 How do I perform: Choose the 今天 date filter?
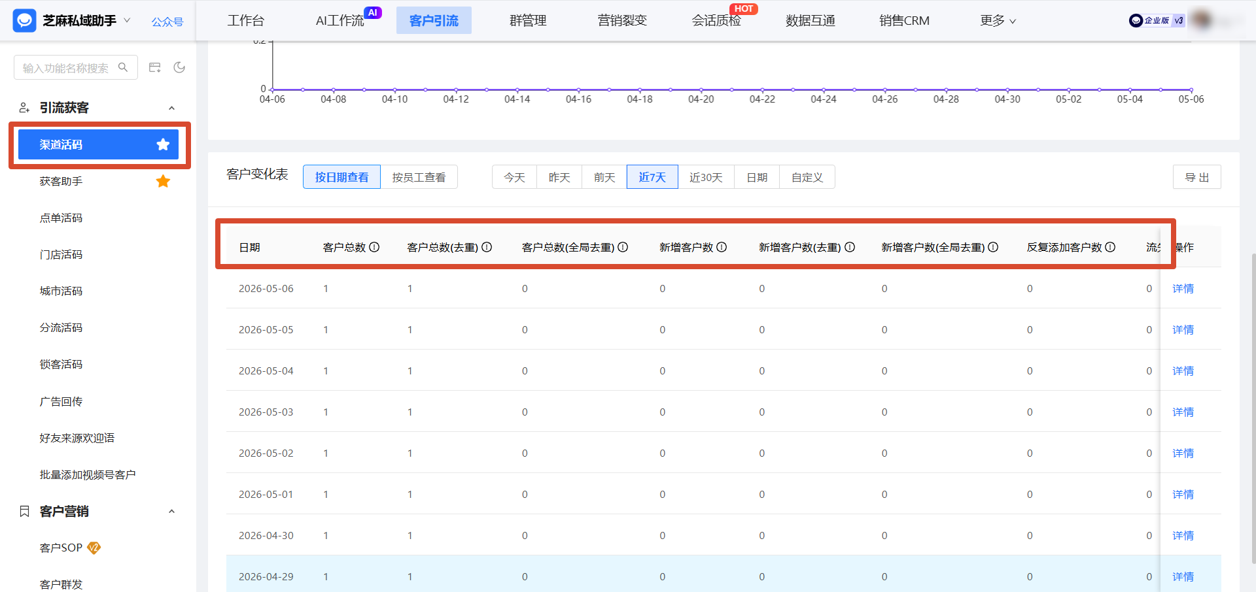click(x=514, y=177)
